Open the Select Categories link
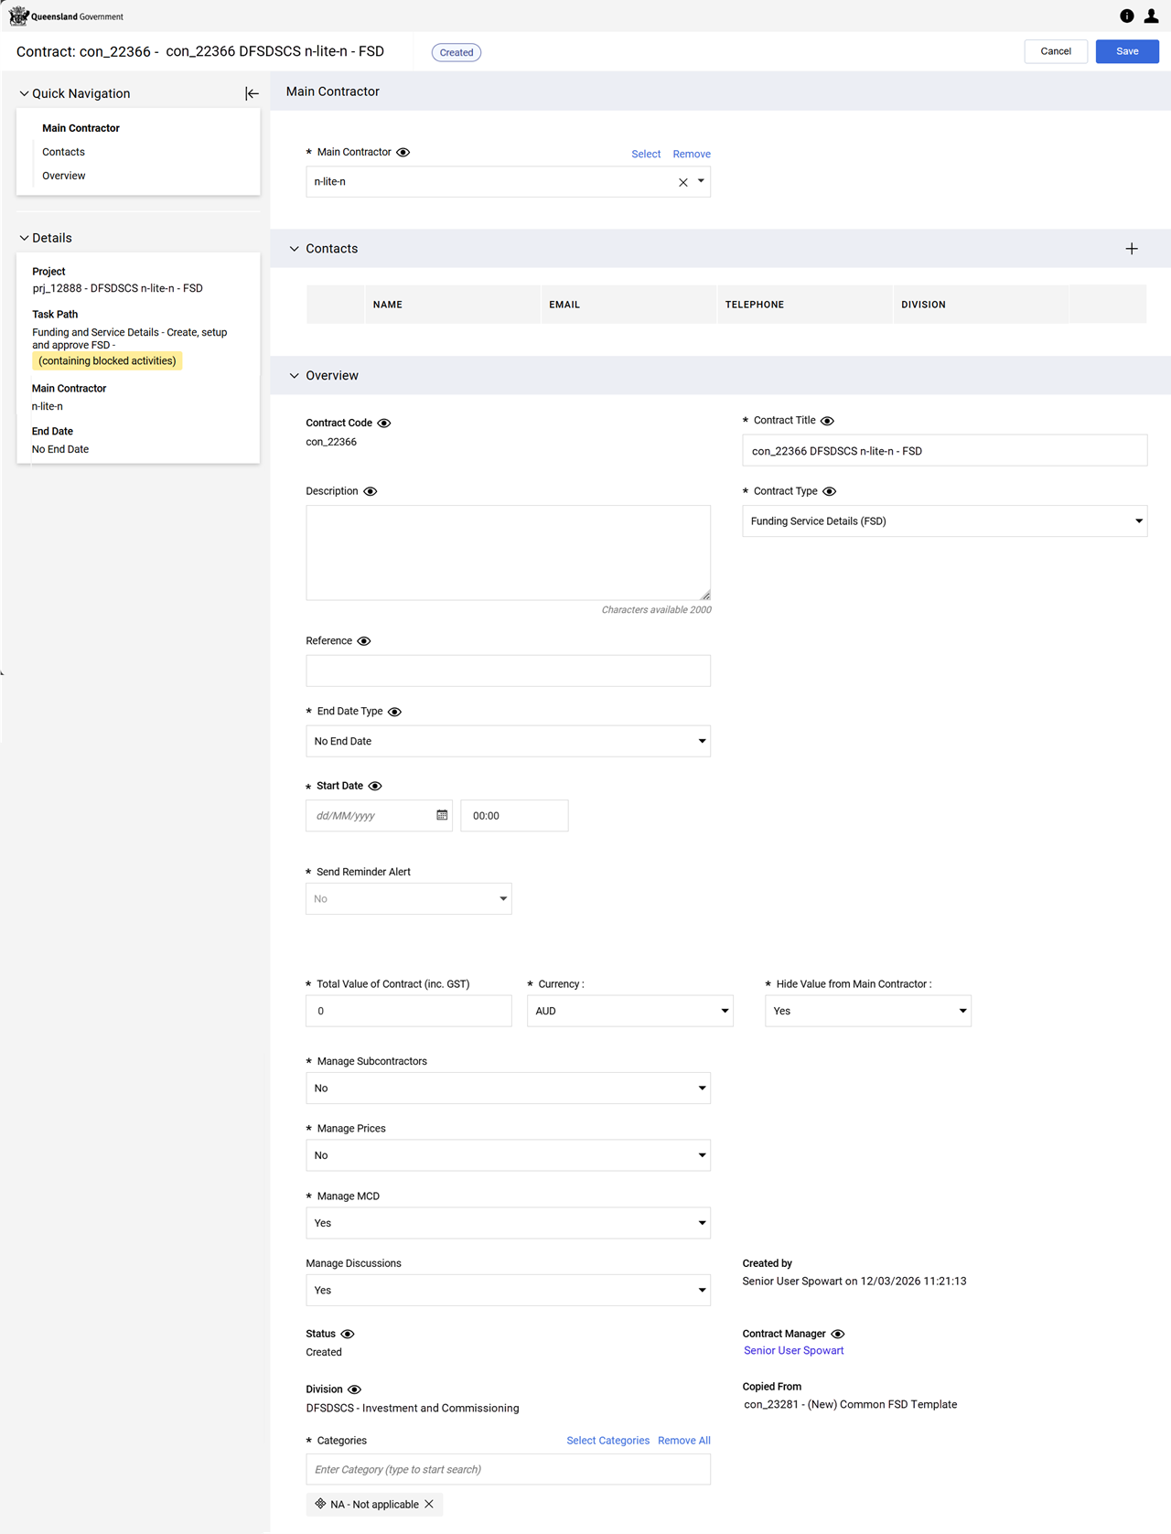This screenshot has width=1171, height=1534. [x=607, y=1441]
